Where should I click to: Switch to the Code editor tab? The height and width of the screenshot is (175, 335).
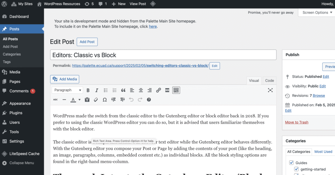[270, 80]
